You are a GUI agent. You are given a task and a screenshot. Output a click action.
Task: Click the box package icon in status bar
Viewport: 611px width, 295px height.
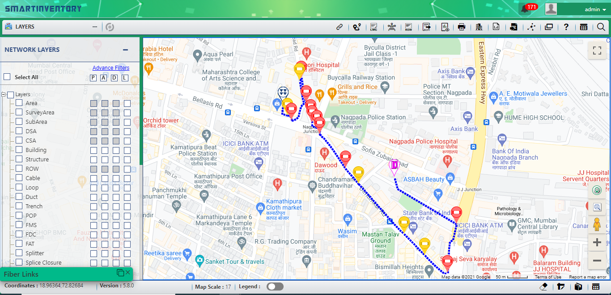coord(578,287)
